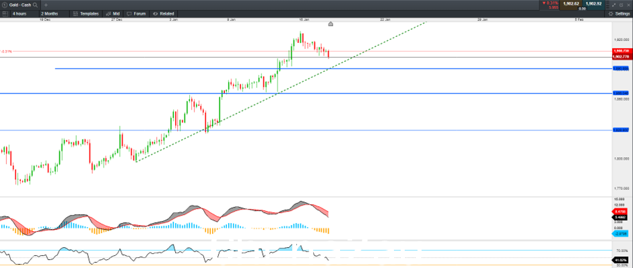Click the blue histogram value label -2.9798
Image resolution: width=633 pixels, height=268 pixels.
pyautogui.click(x=620, y=233)
